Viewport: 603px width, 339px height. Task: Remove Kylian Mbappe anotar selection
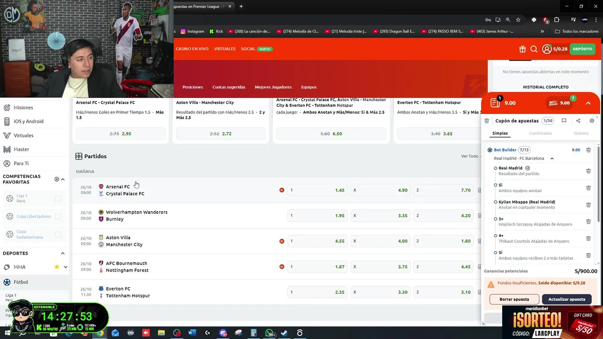pyautogui.click(x=588, y=205)
